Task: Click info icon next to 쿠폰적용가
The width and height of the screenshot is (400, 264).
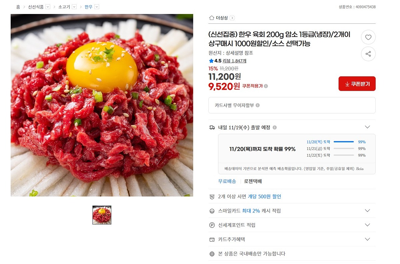Action: [266, 86]
